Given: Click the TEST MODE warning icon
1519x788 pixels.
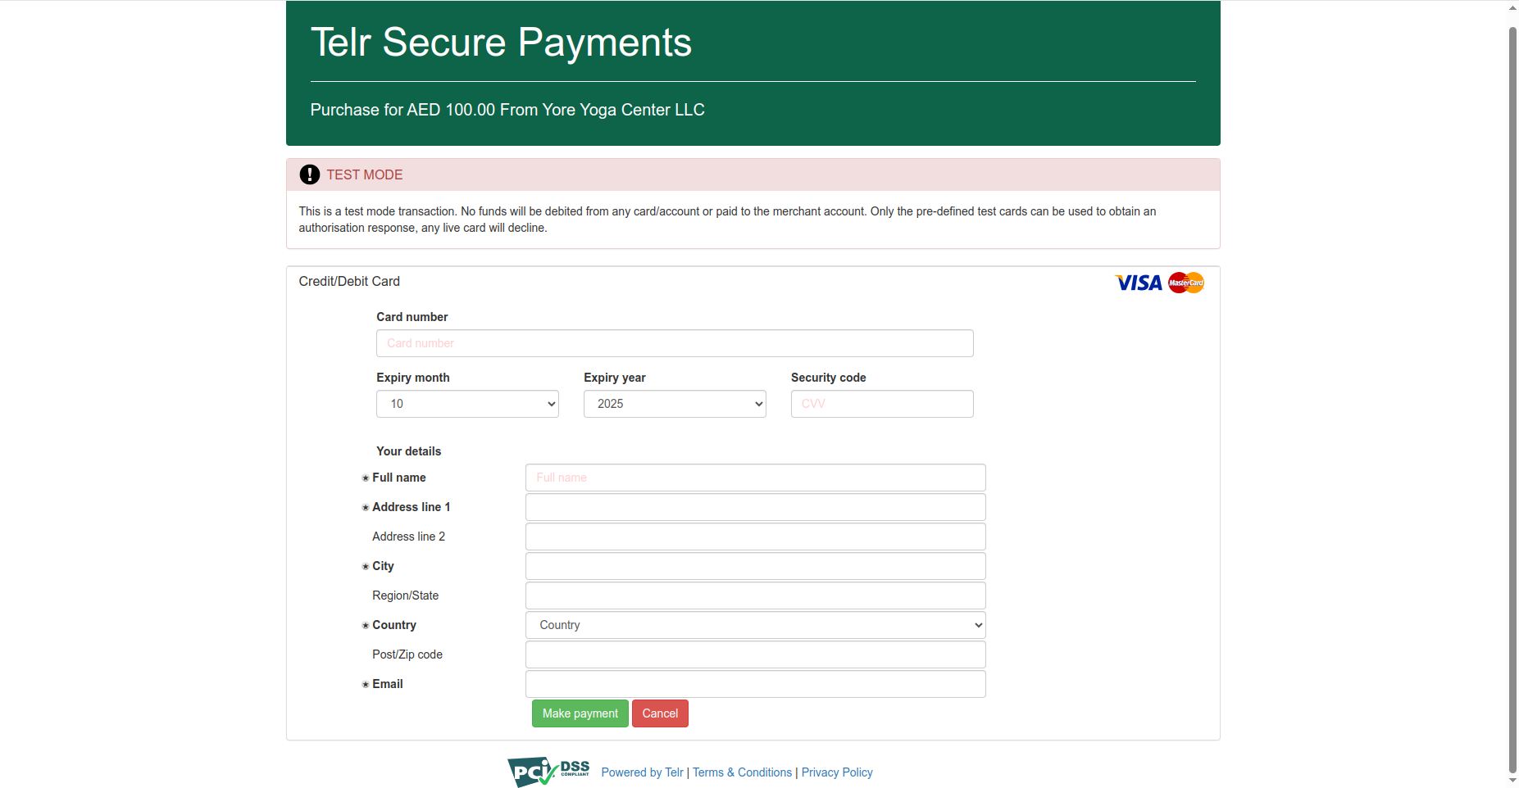Looking at the screenshot, I should click(309, 174).
